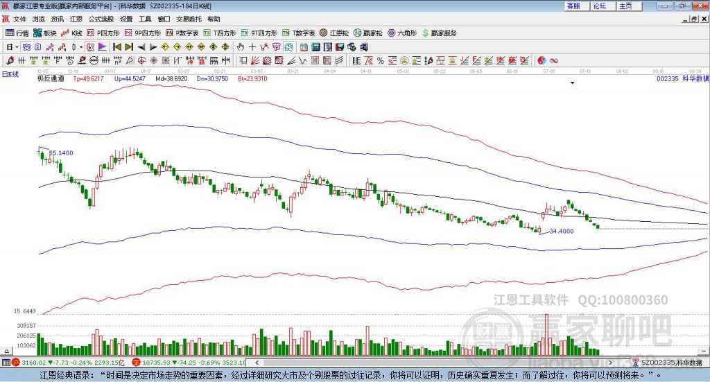Click the 主页 button in title bar
Image resolution: width=710 pixels, height=382 pixels.
(628, 6)
